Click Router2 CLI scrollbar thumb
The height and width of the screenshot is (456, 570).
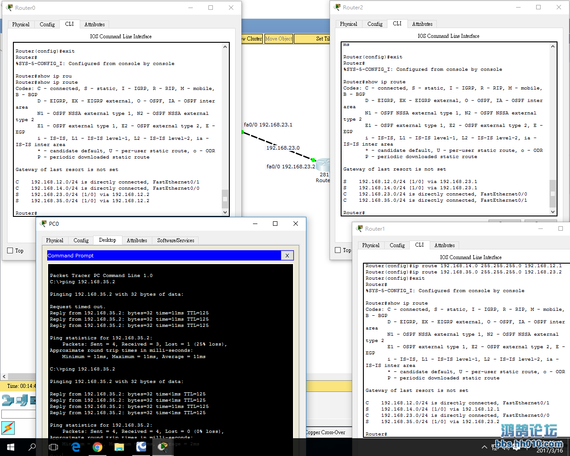553,194
